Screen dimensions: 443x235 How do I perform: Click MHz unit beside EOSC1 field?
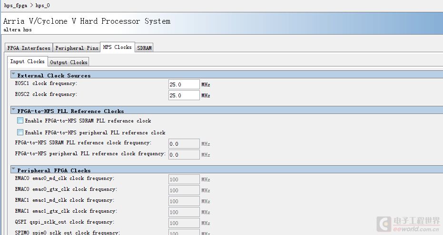click(206, 85)
